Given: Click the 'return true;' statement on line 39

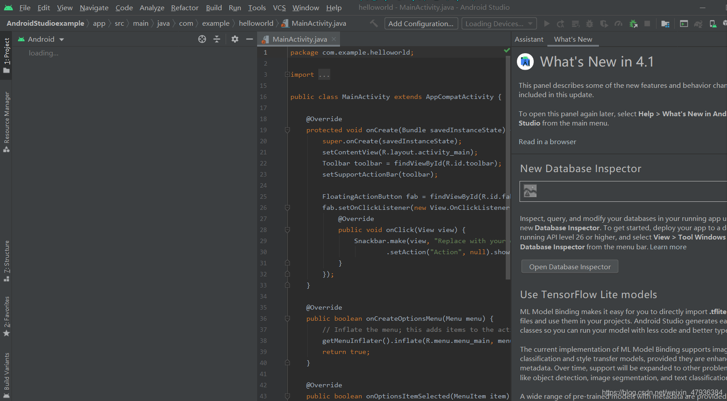Looking at the screenshot, I should 346,352.
